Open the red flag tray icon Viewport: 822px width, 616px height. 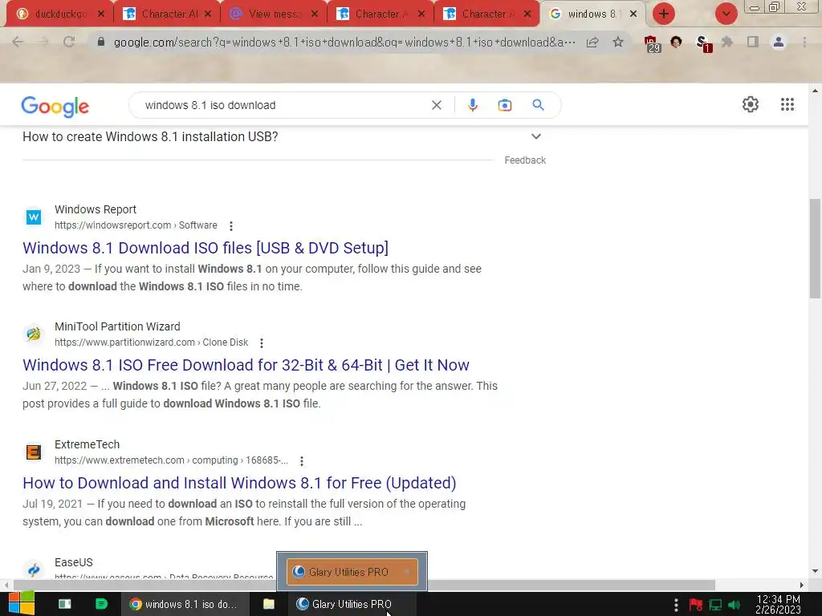[x=696, y=605]
